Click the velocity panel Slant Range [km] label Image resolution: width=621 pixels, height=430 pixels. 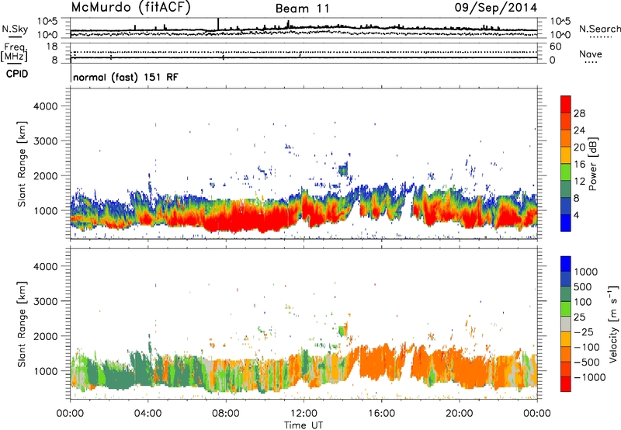[22, 324]
